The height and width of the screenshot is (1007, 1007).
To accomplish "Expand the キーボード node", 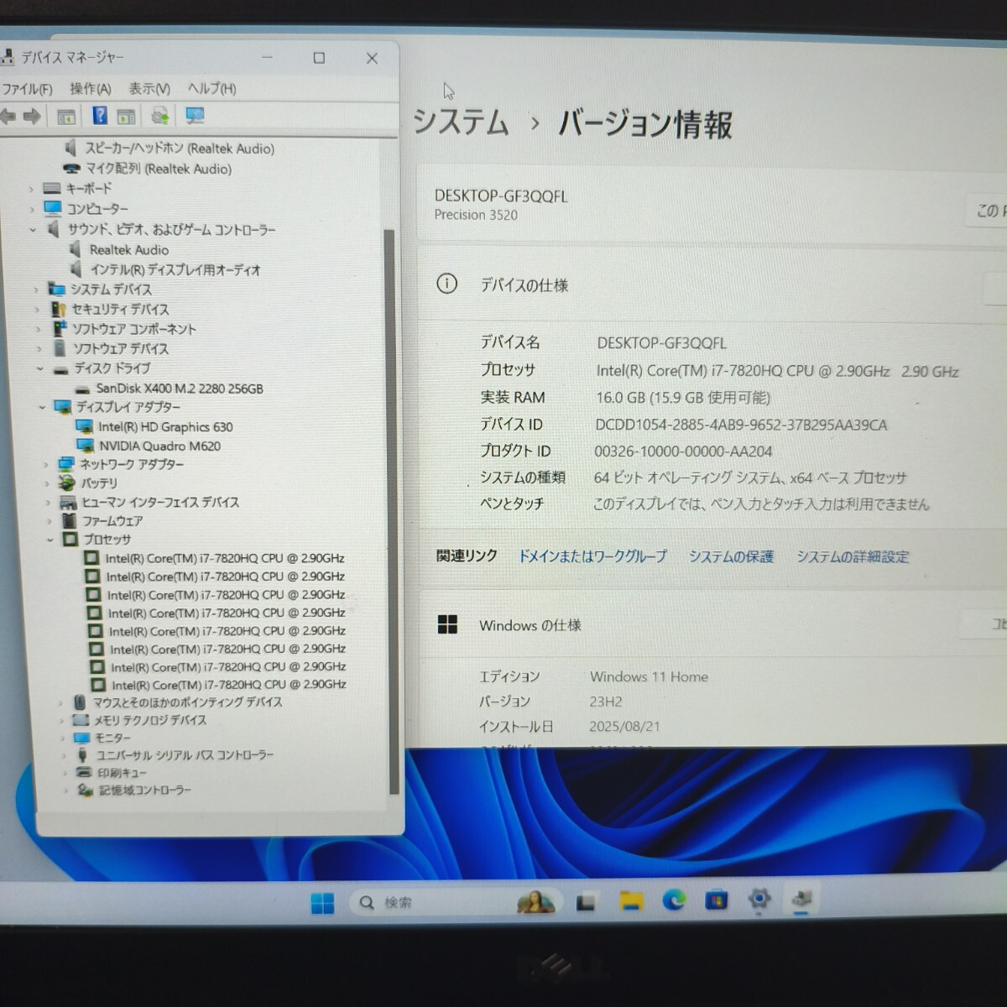I will pos(31,189).
